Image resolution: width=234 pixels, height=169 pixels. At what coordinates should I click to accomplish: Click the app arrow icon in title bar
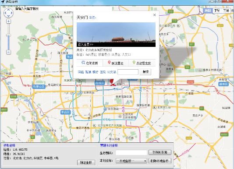[x=3, y=2]
